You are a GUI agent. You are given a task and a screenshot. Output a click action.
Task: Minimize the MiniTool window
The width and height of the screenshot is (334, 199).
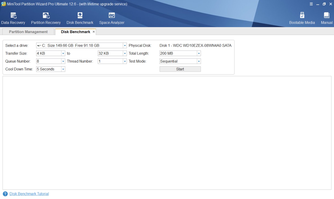coord(318,4)
